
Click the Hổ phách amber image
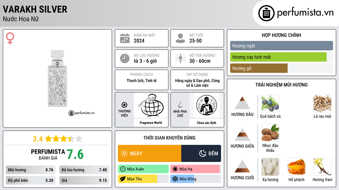pyautogui.click(x=296, y=167)
